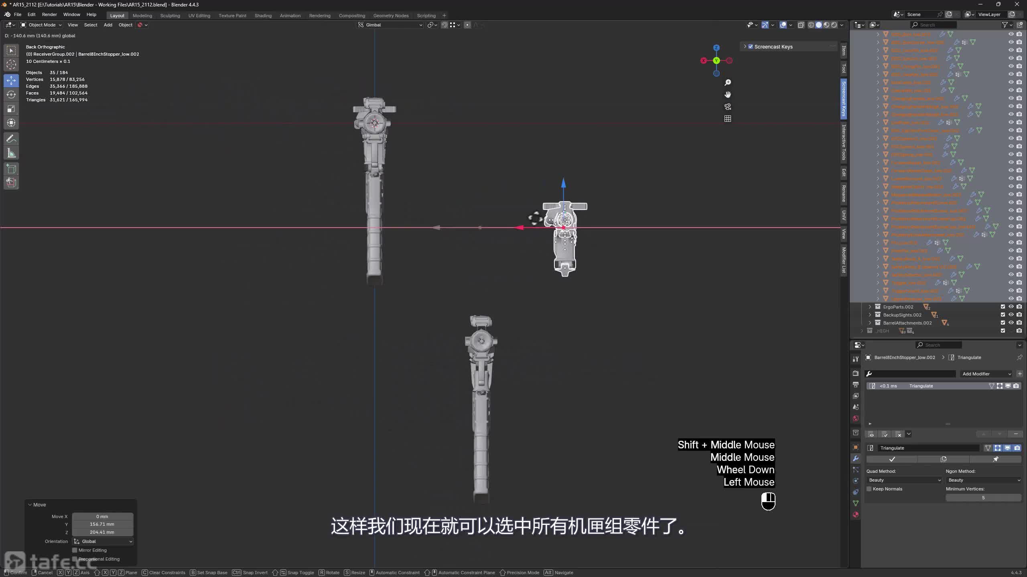Switch to the UV Editing workspace tab
This screenshot has height=577, width=1027.
click(x=199, y=16)
